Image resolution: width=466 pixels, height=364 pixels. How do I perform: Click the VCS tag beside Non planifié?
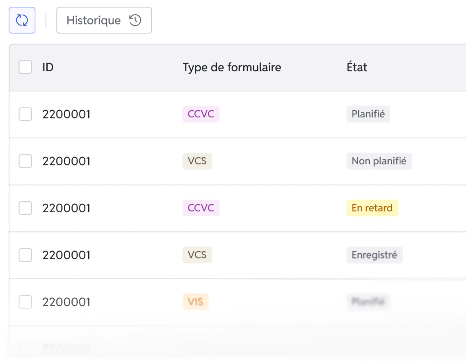(x=197, y=161)
